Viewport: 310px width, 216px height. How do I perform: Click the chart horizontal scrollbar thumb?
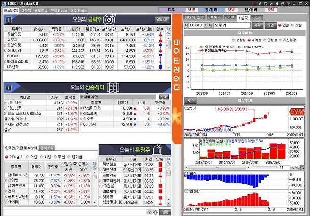pyautogui.click(x=217, y=168)
